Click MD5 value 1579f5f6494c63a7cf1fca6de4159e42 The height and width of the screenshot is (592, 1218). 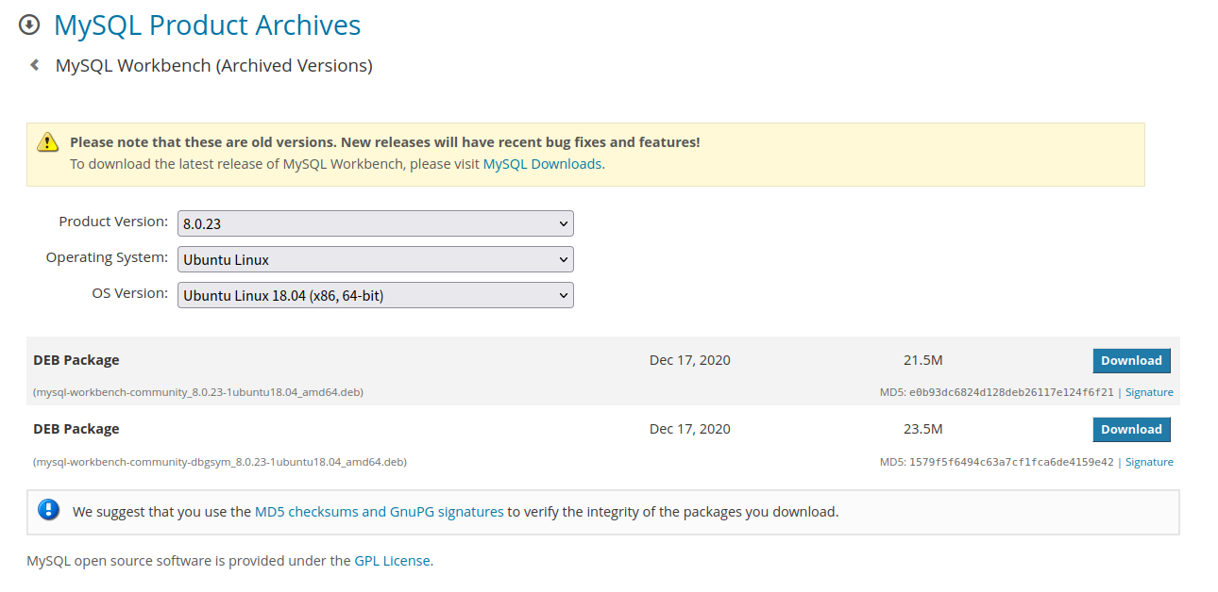pyautogui.click(x=1011, y=462)
